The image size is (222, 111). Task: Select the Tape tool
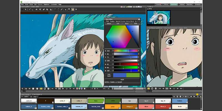(x=47, y=9)
